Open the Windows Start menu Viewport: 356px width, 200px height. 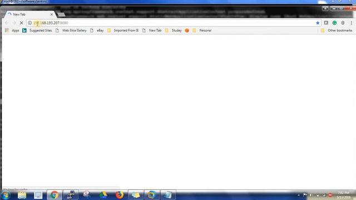(x=6, y=195)
